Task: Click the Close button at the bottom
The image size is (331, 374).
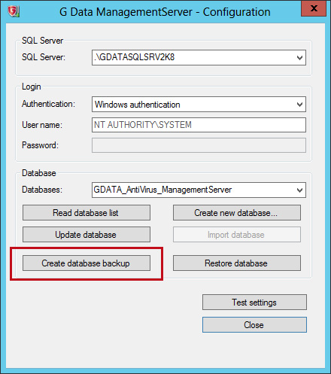Action: [254, 325]
